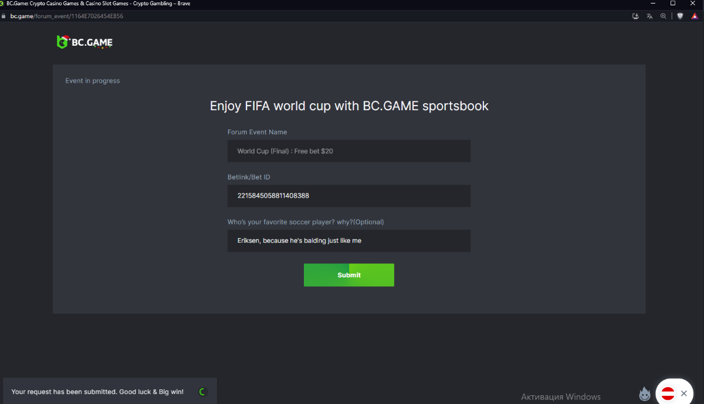Image resolution: width=704 pixels, height=404 pixels.
Task: Open the translate page icon
Action: (x=649, y=16)
